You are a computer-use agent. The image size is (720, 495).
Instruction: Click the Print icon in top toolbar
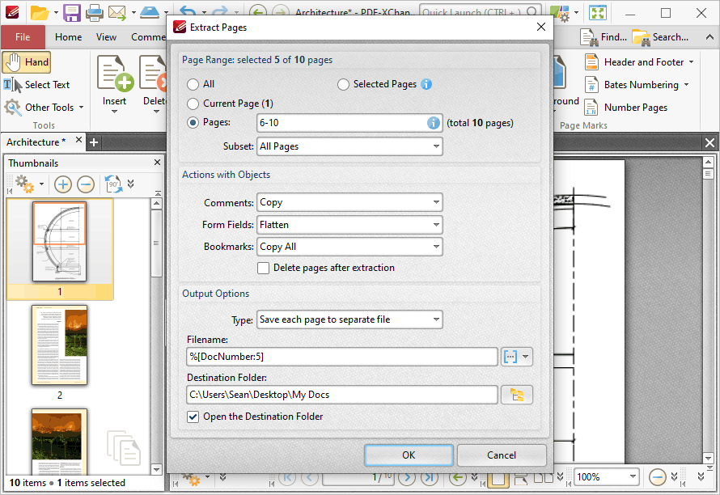94,13
